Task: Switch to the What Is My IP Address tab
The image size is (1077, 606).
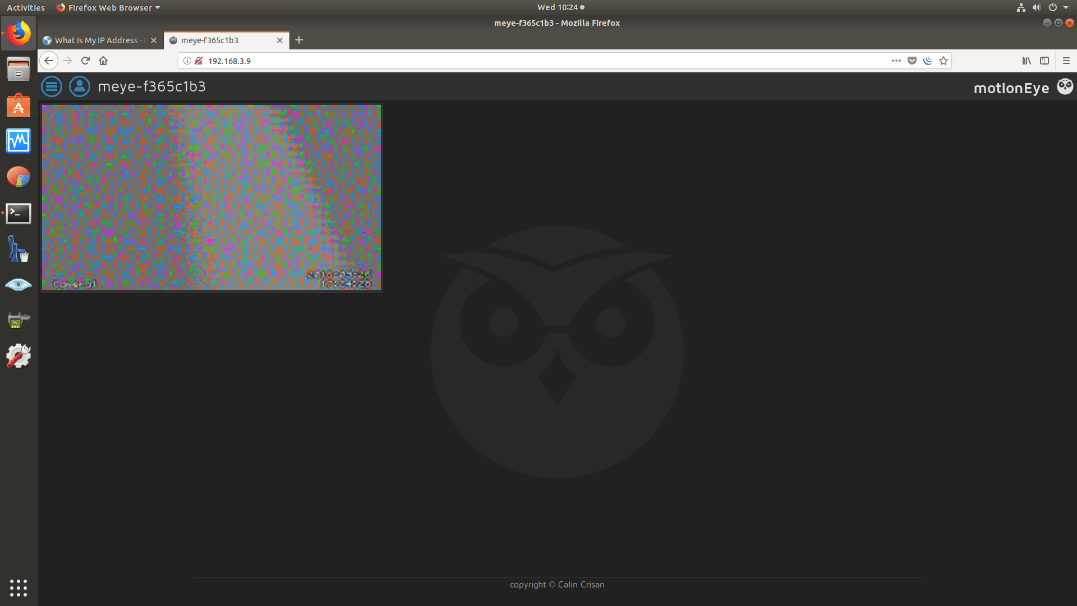Action: pyautogui.click(x=95, y=40)
